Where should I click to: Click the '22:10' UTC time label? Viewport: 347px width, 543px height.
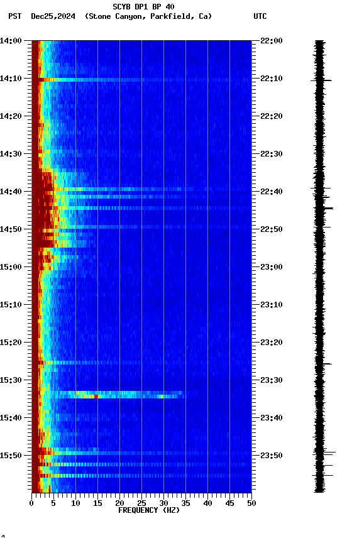272,79
